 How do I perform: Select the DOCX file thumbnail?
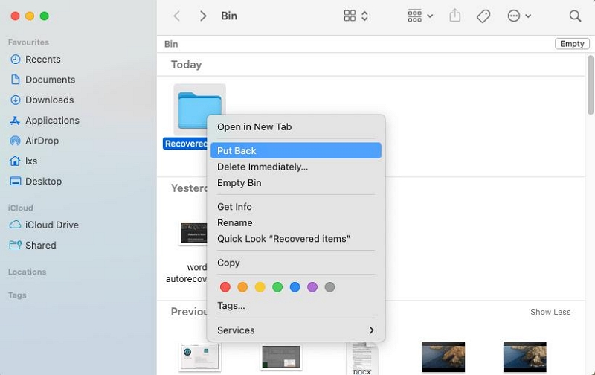(361, 358)
